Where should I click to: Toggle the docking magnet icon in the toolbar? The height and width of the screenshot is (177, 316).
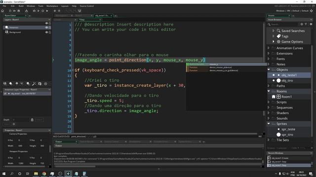[79, 11]
